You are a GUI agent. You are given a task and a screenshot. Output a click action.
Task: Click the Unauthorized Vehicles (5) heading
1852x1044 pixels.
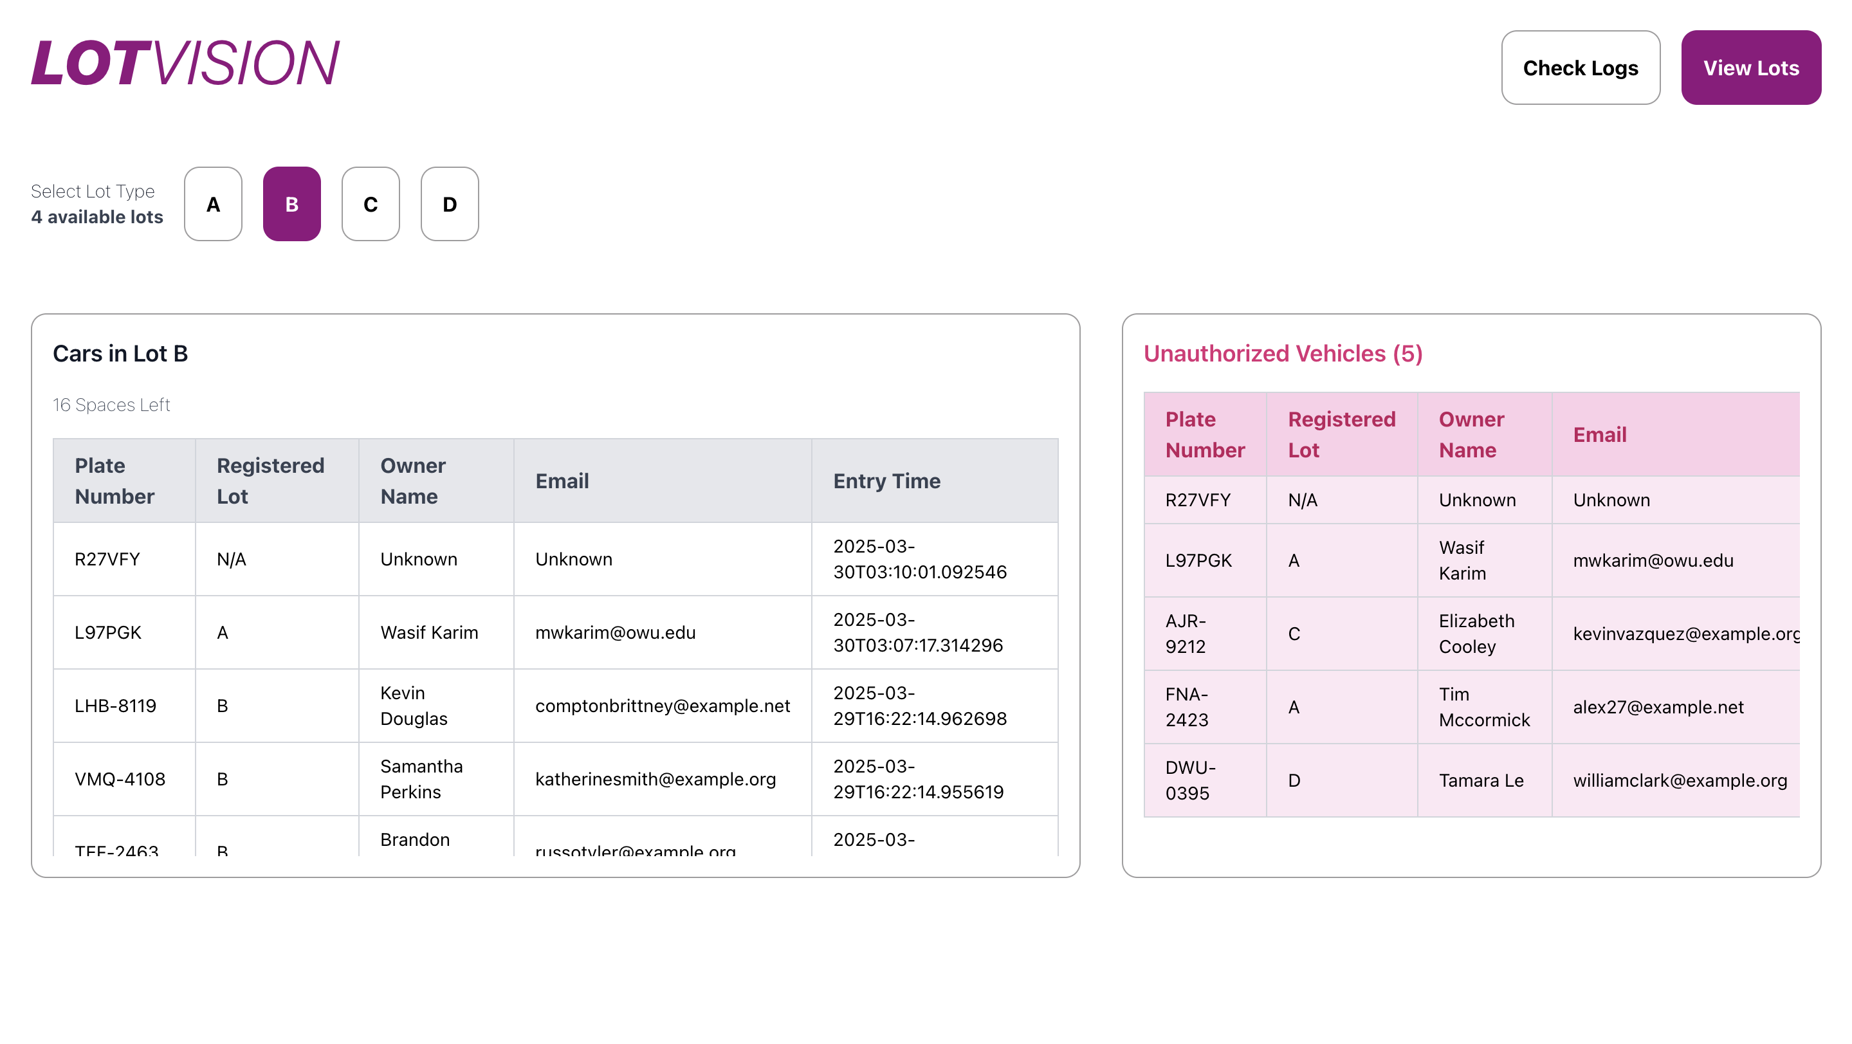(x=1283, y=354)
